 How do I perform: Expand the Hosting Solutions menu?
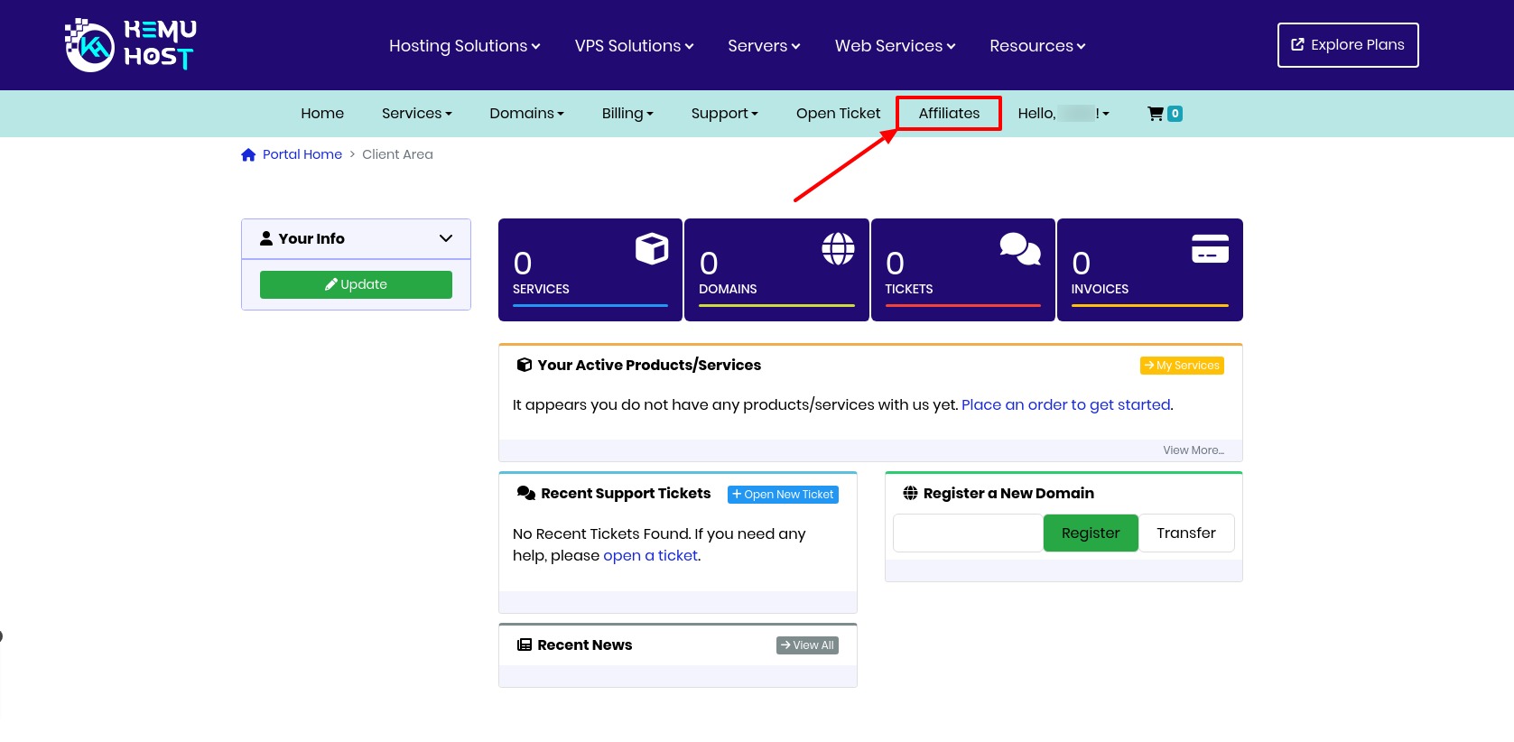point(464,46)
